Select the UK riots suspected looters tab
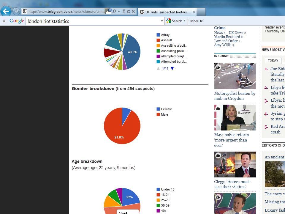285x214 pixels. 167,12
